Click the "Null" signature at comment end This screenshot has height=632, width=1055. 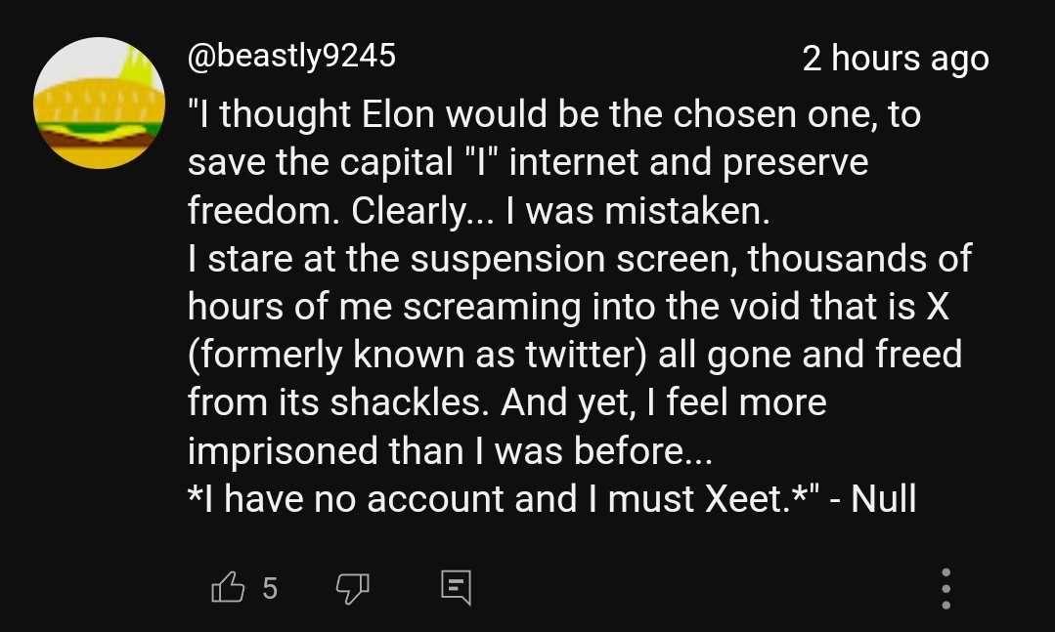tap(883, 499)
